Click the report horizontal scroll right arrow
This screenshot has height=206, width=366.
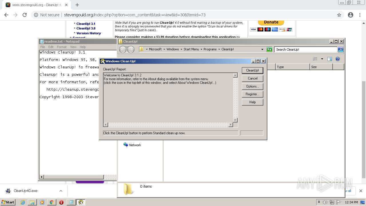(x=231, y=125)
